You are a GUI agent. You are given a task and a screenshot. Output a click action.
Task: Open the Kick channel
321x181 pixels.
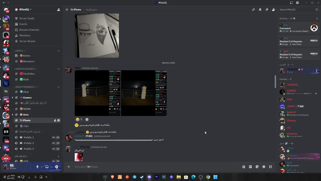[x=38, y=79]
